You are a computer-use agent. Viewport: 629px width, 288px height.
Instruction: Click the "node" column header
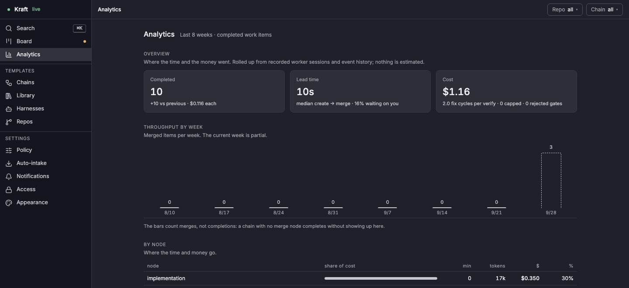(x=153, y=266)
